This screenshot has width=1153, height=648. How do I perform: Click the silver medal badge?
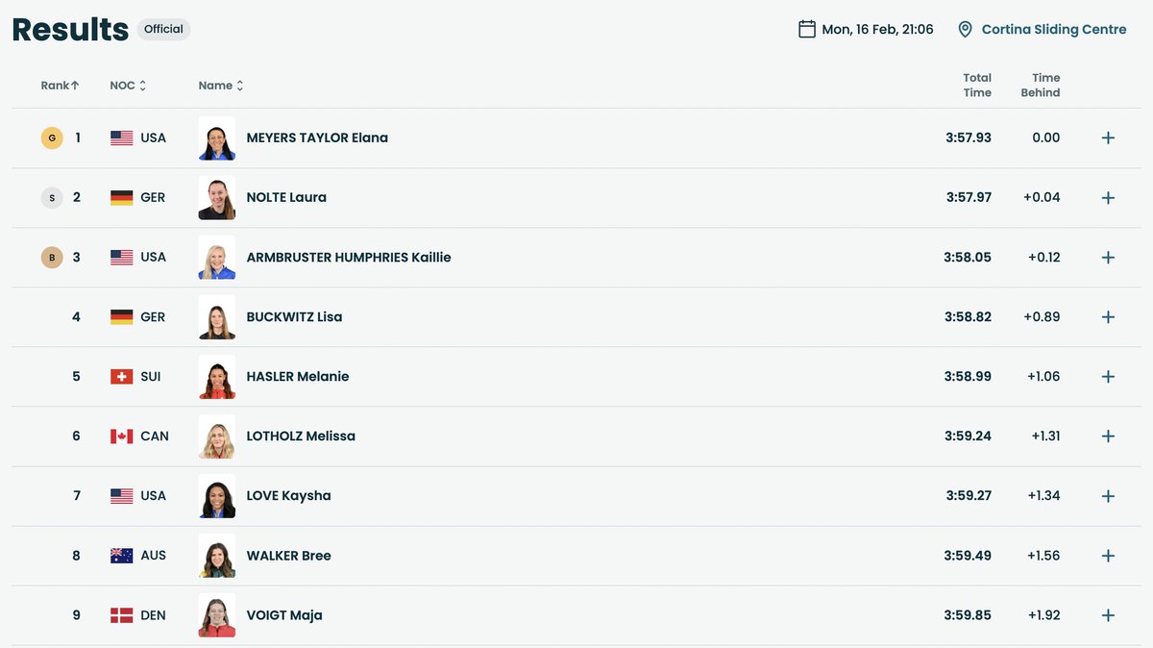coord(51,198)
